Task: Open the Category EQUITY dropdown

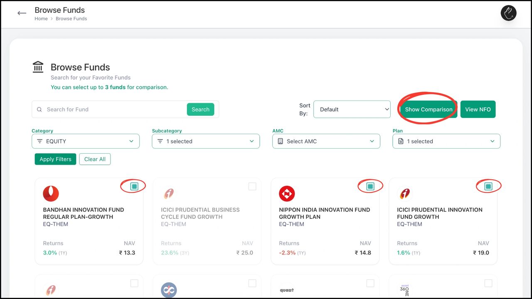Action: [86, 141]
